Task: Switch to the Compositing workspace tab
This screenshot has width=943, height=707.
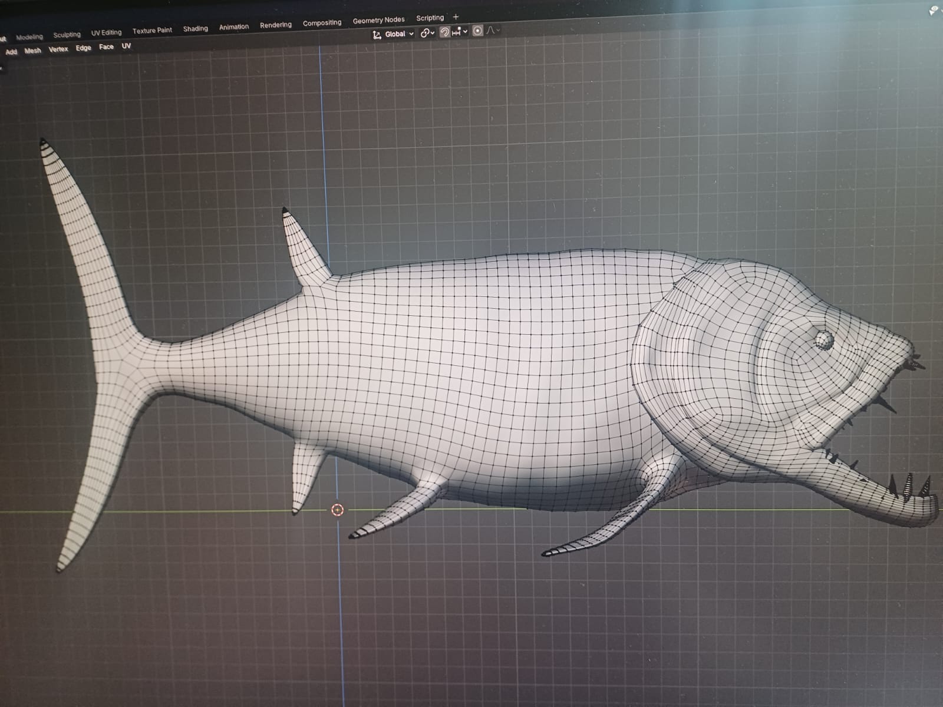Action: pyautogui.click(x=322, y=23)
